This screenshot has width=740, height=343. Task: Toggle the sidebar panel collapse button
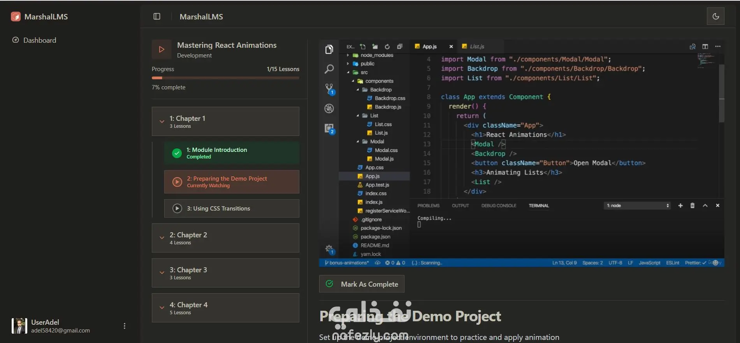click(157, 16)
